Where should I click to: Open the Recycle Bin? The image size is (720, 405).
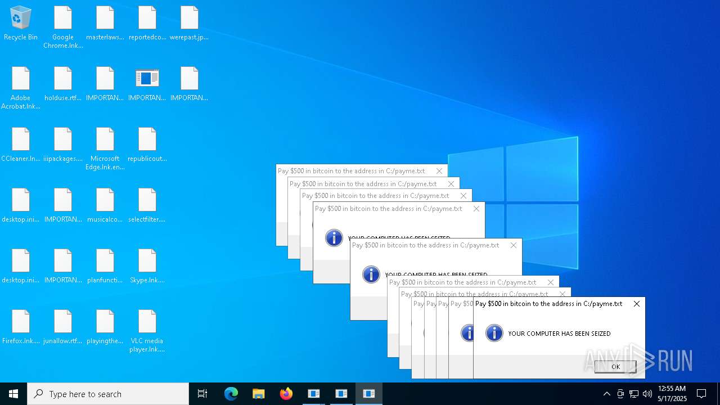(21, 24)
